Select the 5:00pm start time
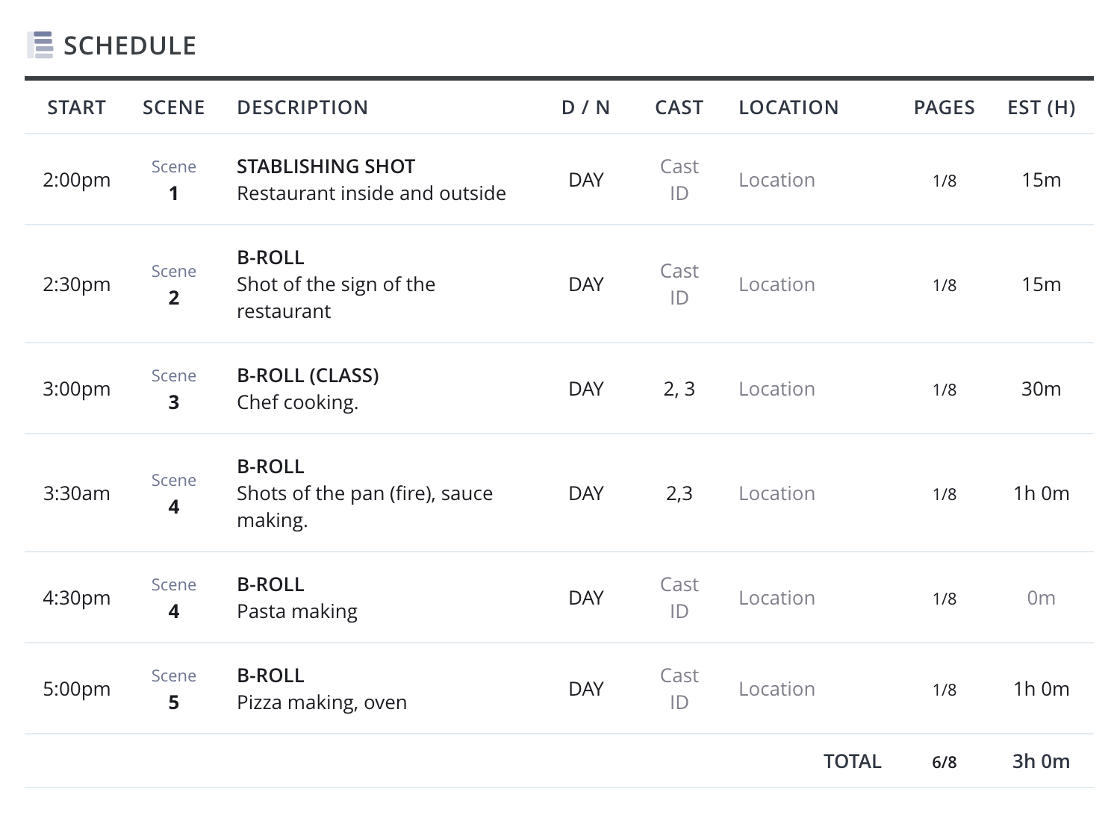1114x833 pixels. (76, 689)
